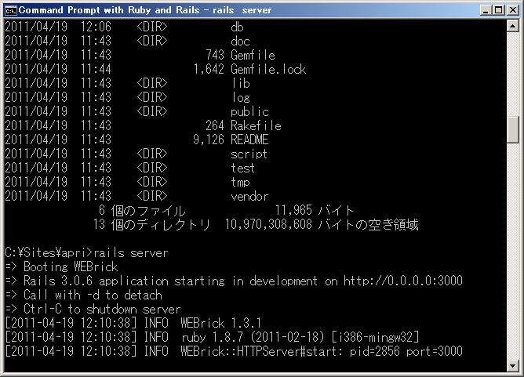524x377 pixels.
Task: Click the 12:06 timestamp on the db row
Action: 96,27
